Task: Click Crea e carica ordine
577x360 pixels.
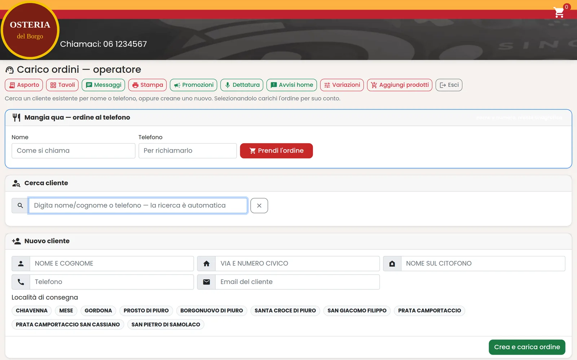Action: click(x=527, y=347)
